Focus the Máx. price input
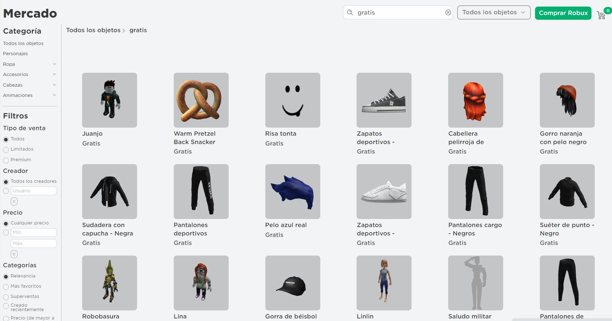 pos(34,243)
